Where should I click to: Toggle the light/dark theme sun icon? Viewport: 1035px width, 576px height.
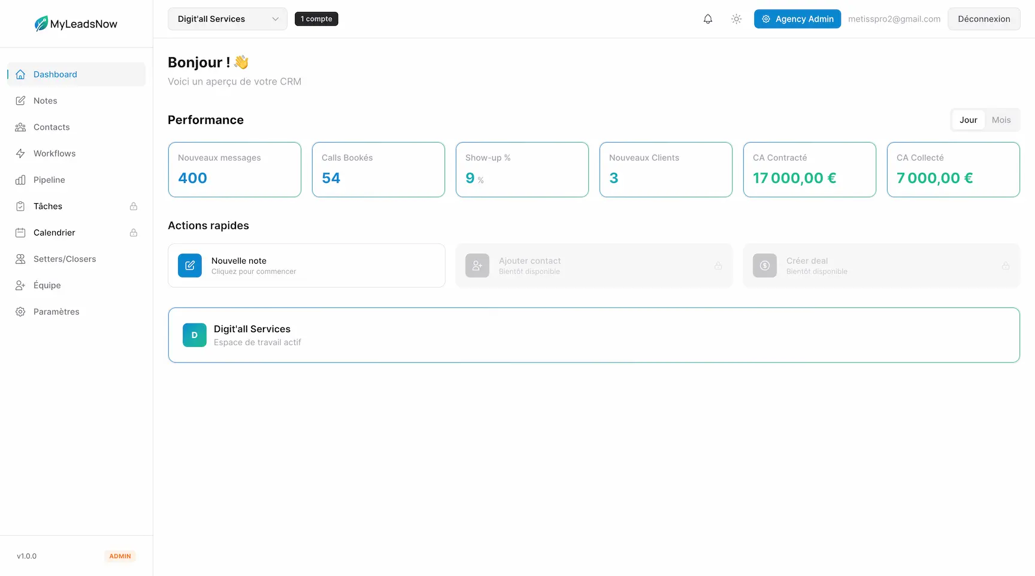[x=736, y=19]
